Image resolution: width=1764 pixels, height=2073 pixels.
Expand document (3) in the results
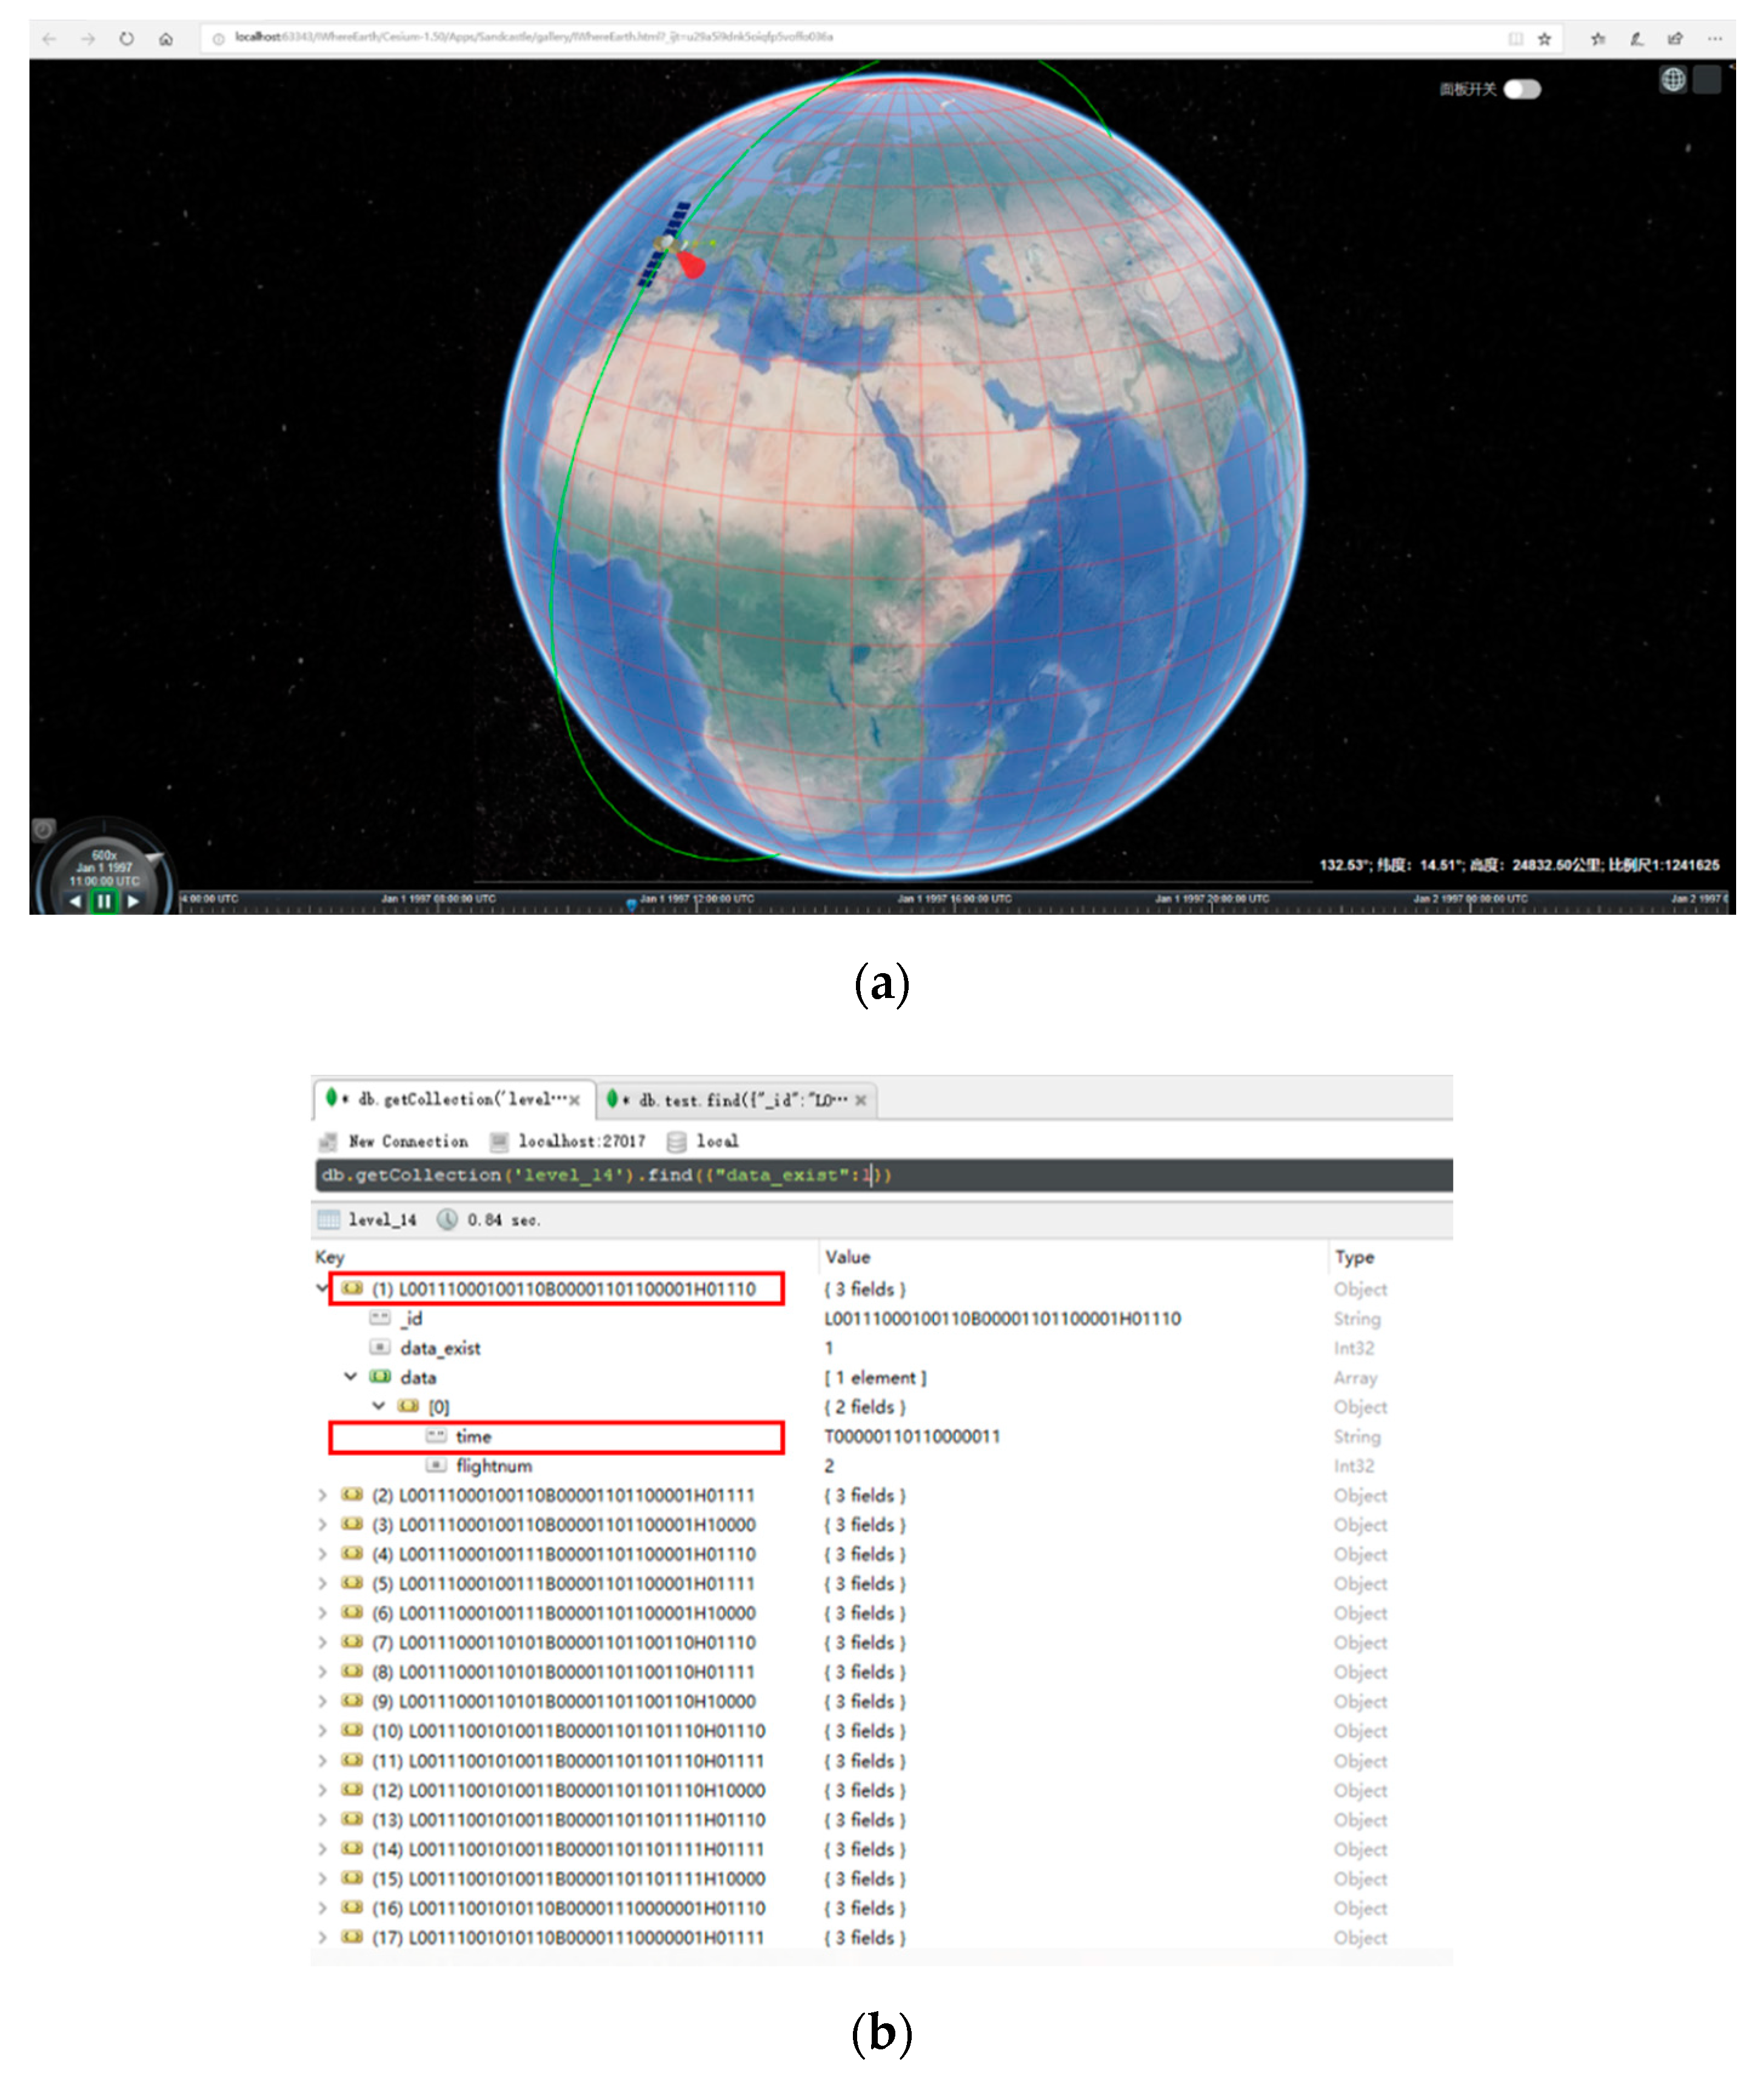coord(321,1524)
